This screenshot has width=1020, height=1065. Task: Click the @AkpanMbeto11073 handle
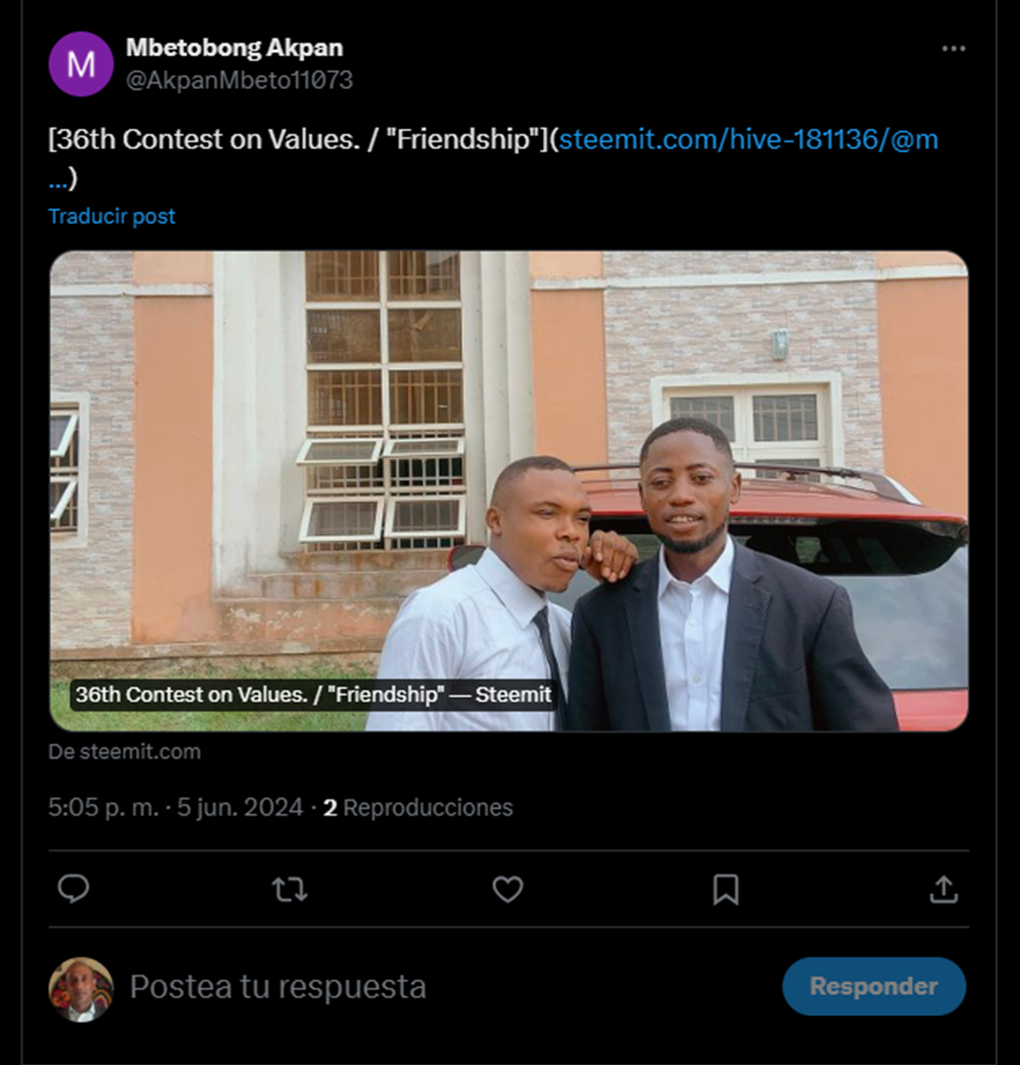click(240, 81)
